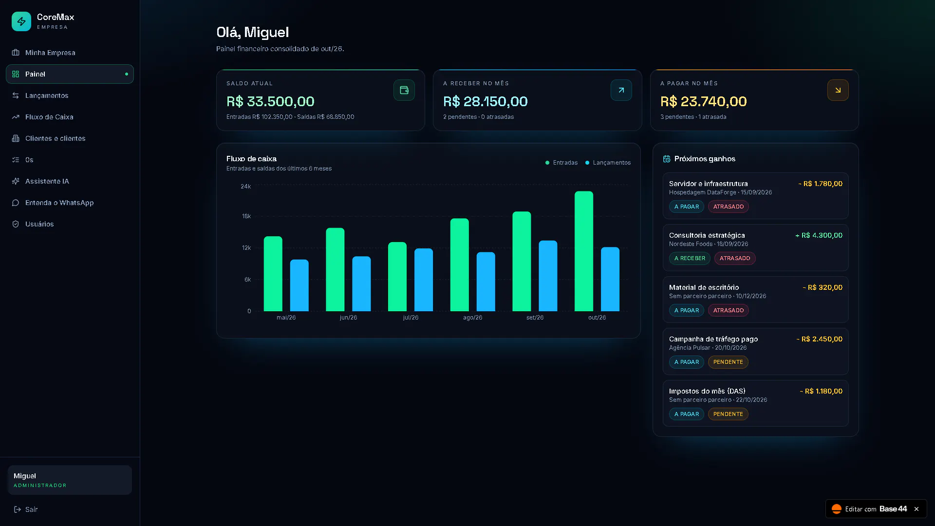Go to Lançamentos page
The width and height of the screenshot is (935, 526).
pos(70,95)
